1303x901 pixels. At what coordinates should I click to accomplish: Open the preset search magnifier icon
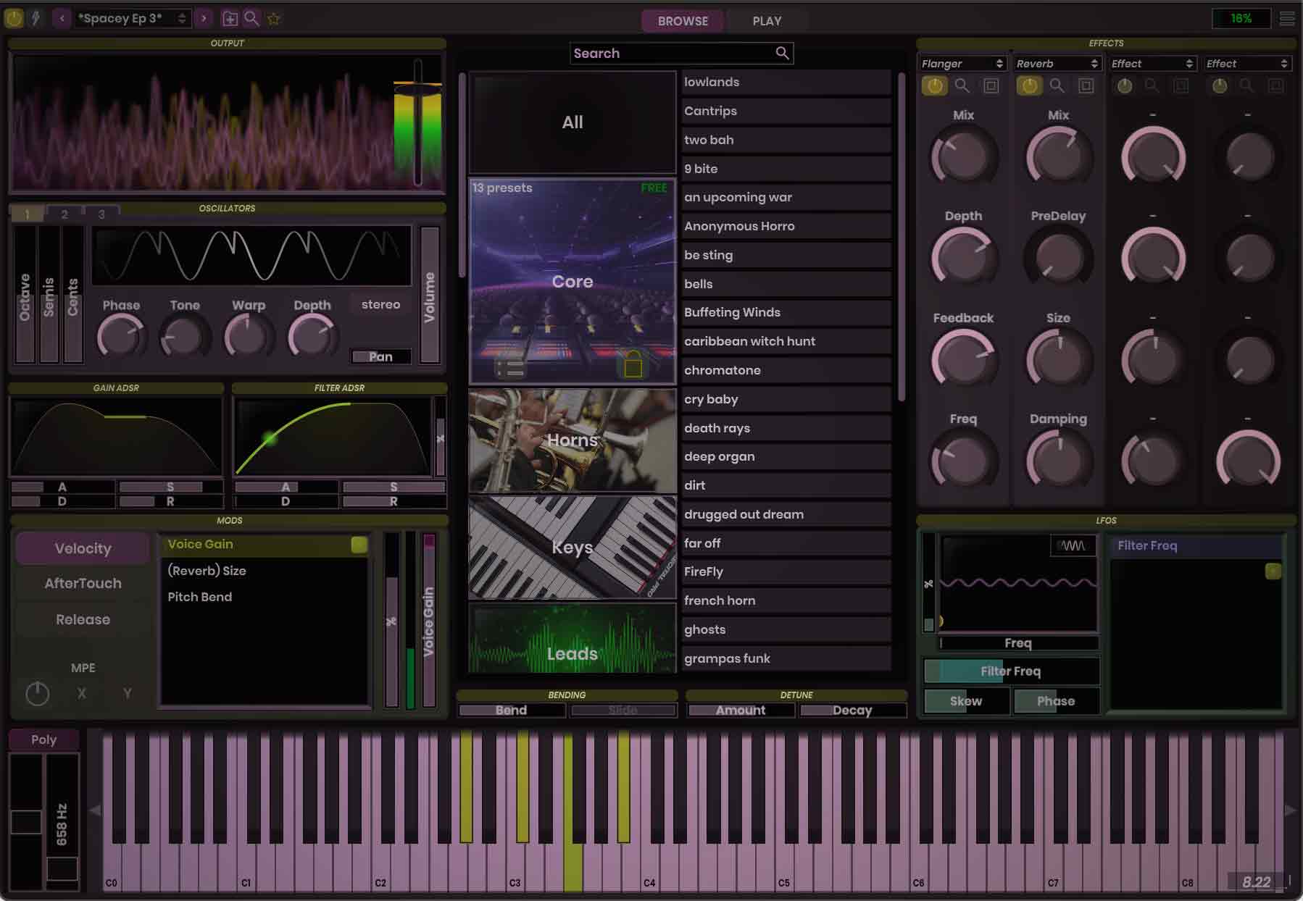point(251,18)
